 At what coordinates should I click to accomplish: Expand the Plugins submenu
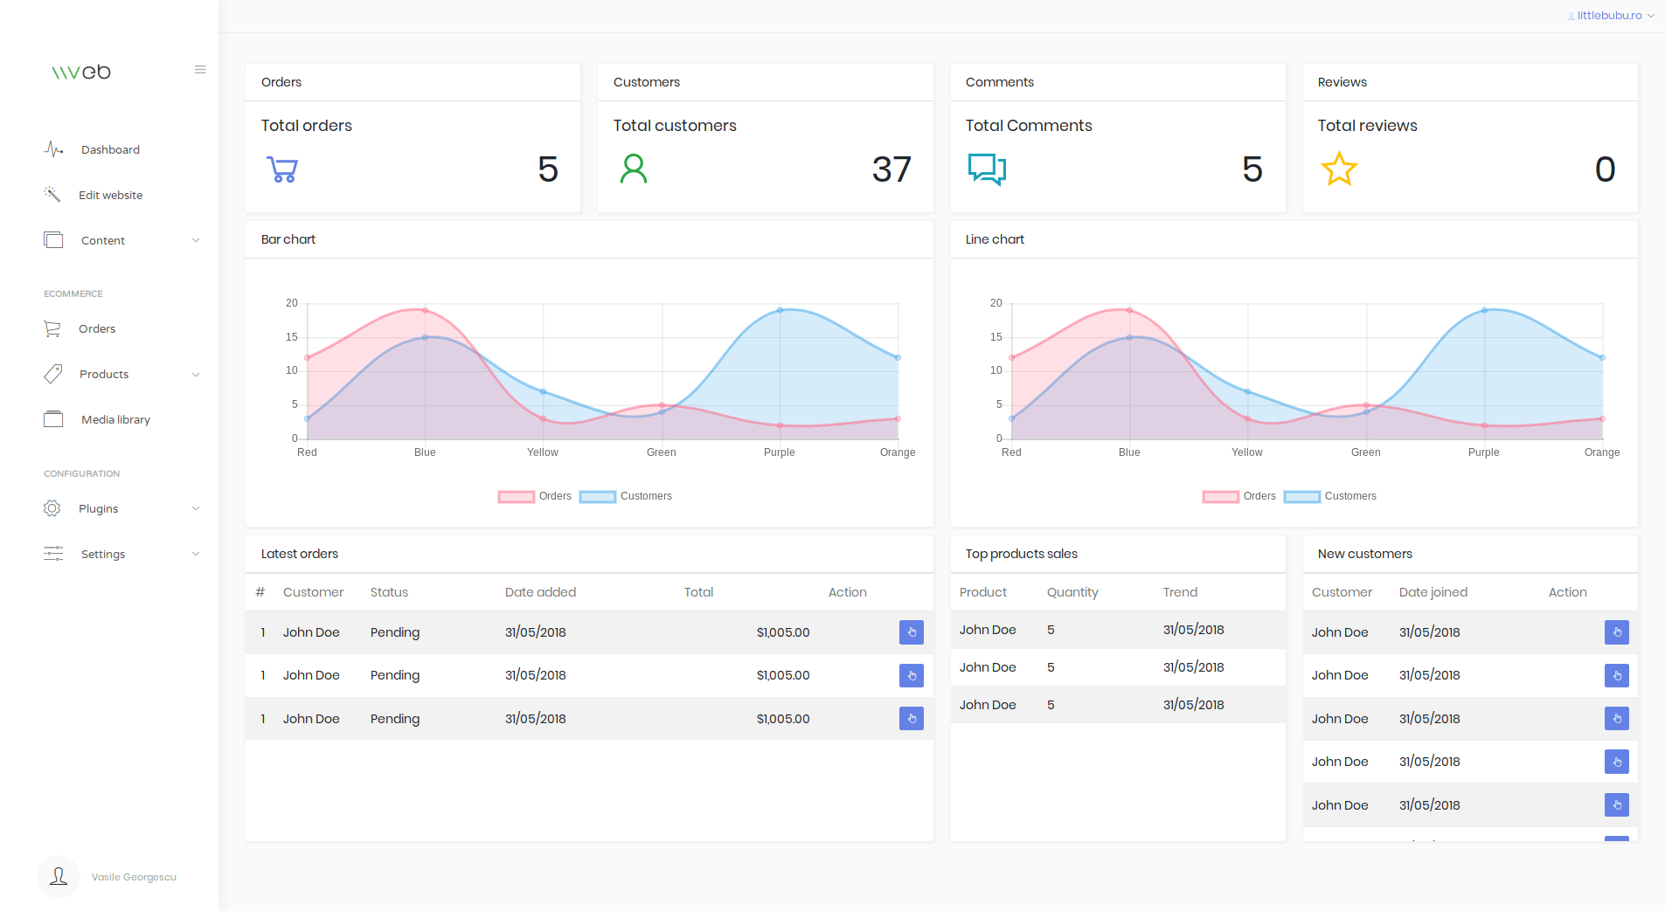coord(122,508)
